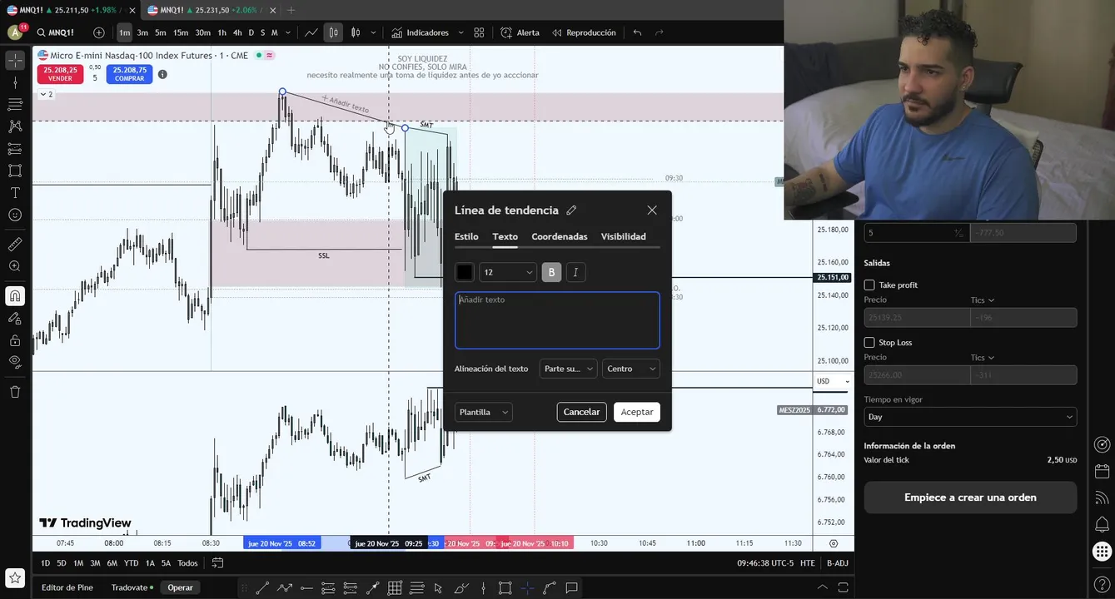
Task: Open a new browser tab with plus
Action: pyautogui.click(x=291, y=10)
